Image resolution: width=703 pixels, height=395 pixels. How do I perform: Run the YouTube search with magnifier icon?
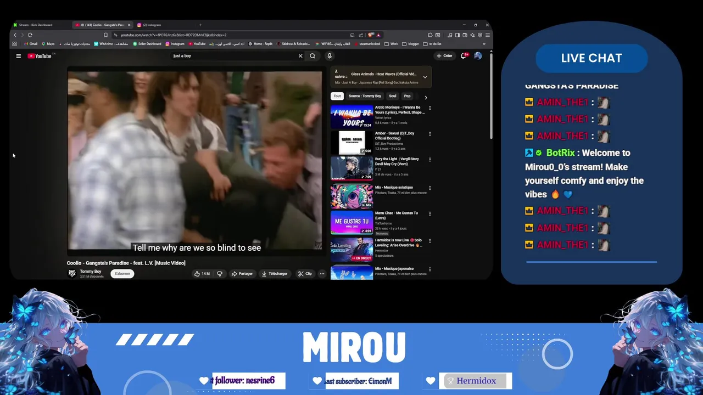coord(313,56)
